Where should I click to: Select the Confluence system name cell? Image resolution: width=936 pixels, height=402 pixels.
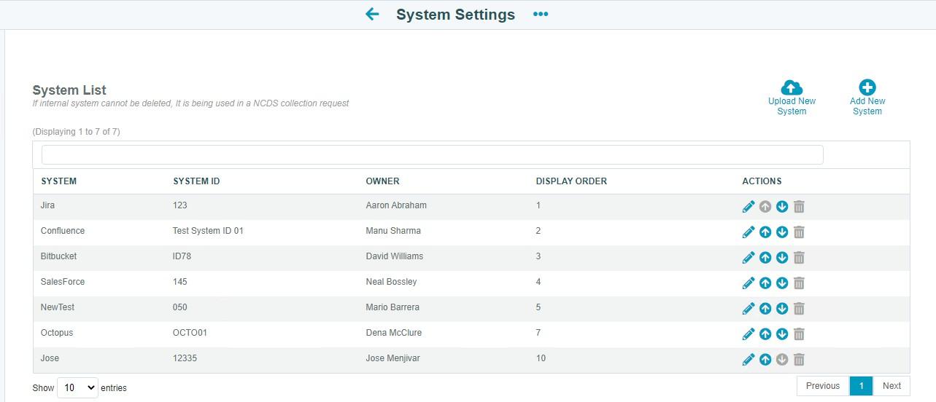pos(63,231)
